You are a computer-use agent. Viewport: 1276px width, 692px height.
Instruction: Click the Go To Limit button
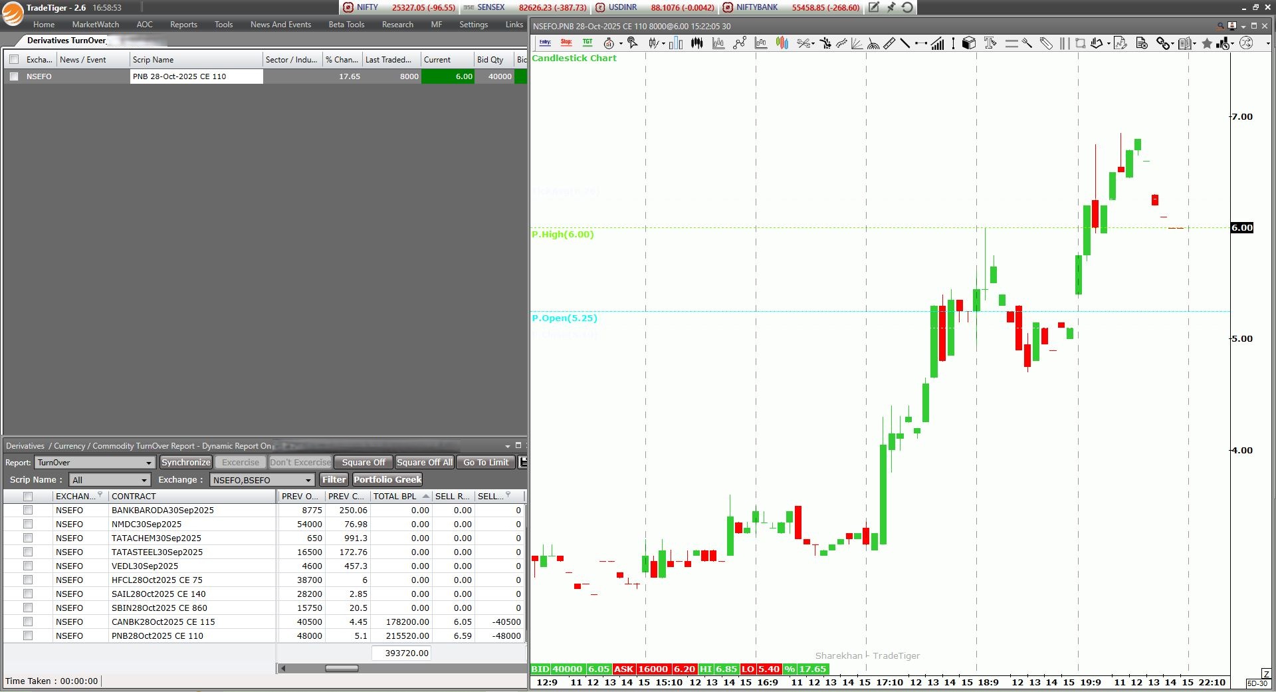tap(486, 463)
